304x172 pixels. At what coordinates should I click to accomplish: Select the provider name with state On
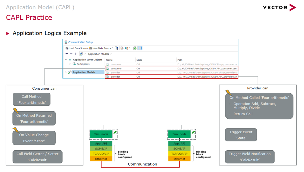click(x=115, y=77)
